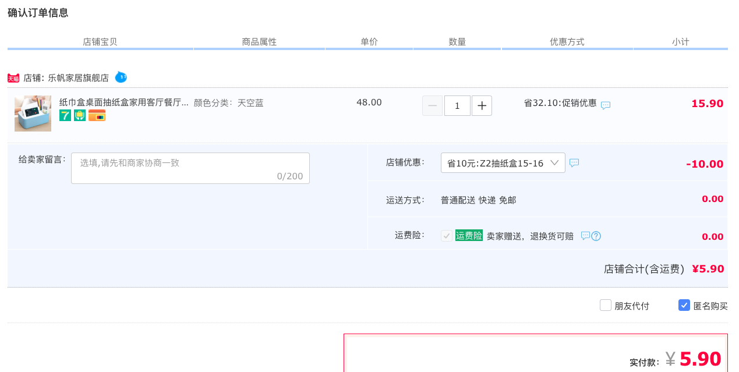Click the green 运费险 tag
The image size is (739, 372).
point(469,235)
